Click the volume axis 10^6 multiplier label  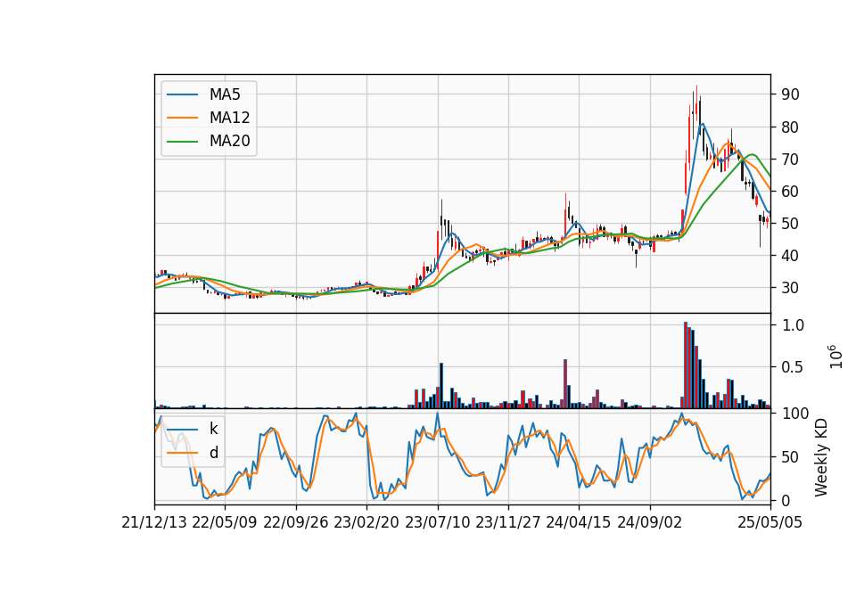click(x=835, y=357)
